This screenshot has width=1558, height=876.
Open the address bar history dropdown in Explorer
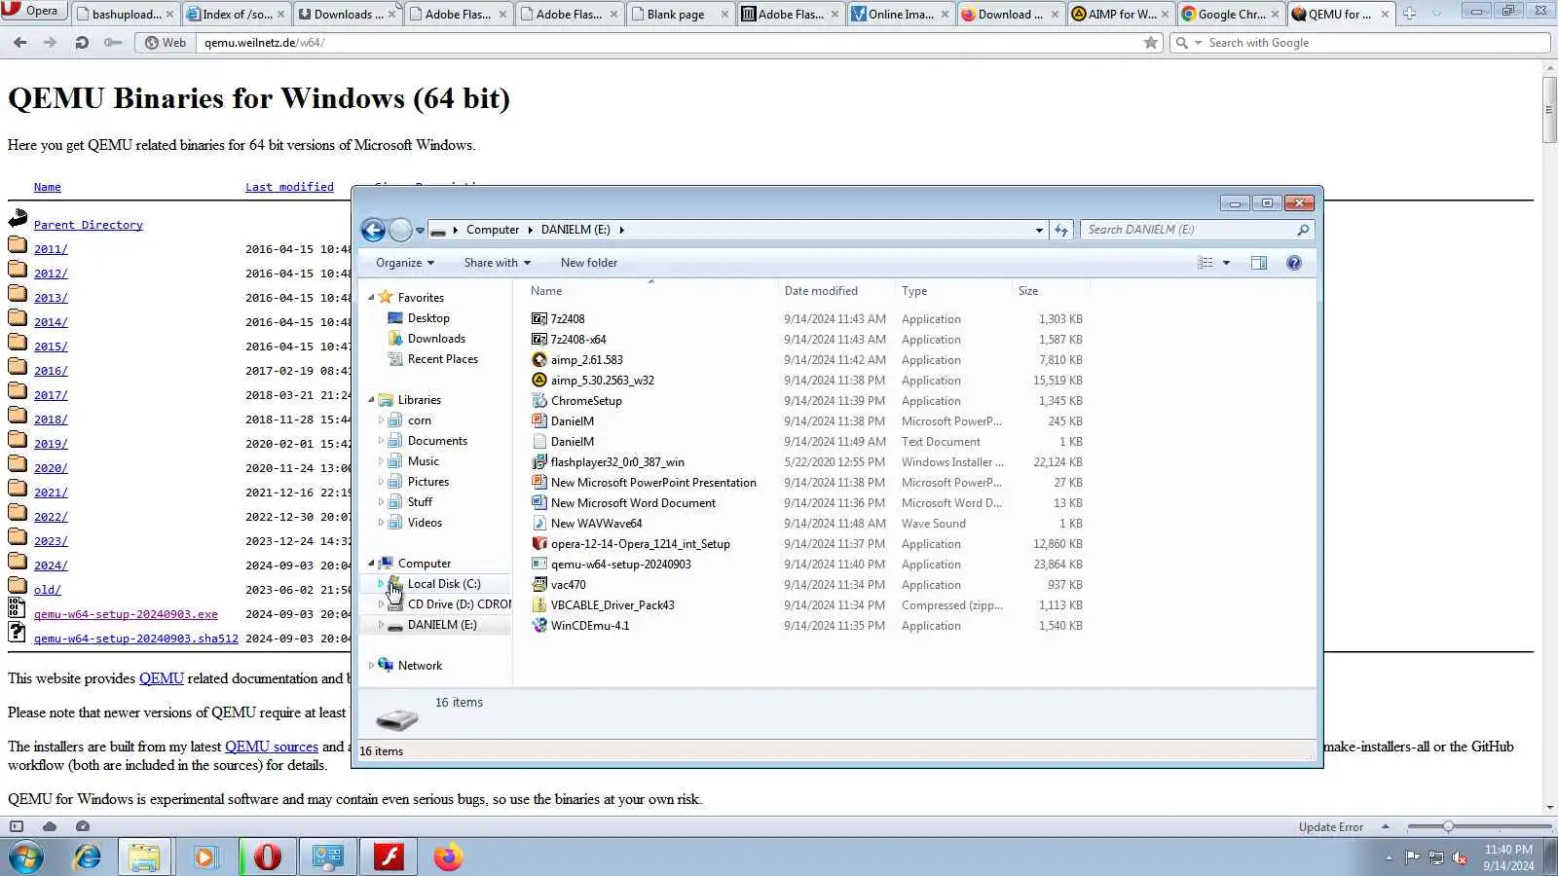(1039, 231)
